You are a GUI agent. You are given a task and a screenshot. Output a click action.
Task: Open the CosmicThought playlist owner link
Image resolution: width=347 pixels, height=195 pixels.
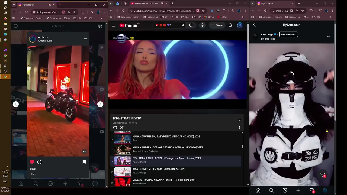coord(120,123)
